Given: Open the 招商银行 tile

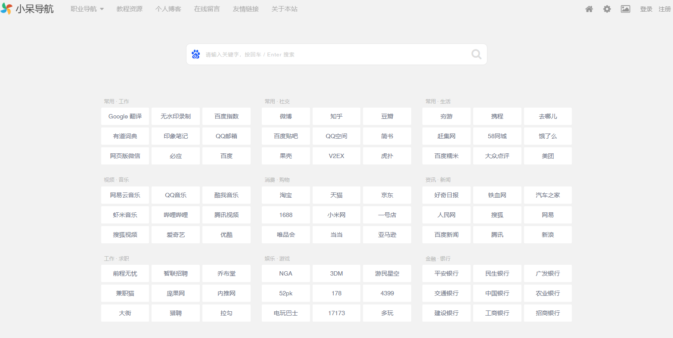Looking at the screenshot, I should click(x=548, y=313).
